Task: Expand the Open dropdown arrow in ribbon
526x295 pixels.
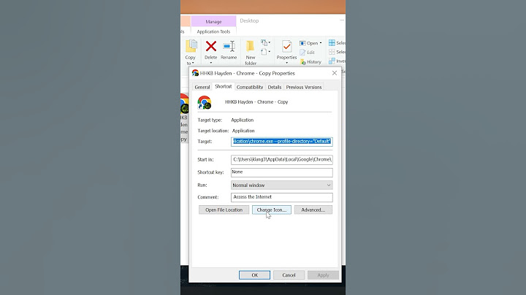Action: [321, 43]
